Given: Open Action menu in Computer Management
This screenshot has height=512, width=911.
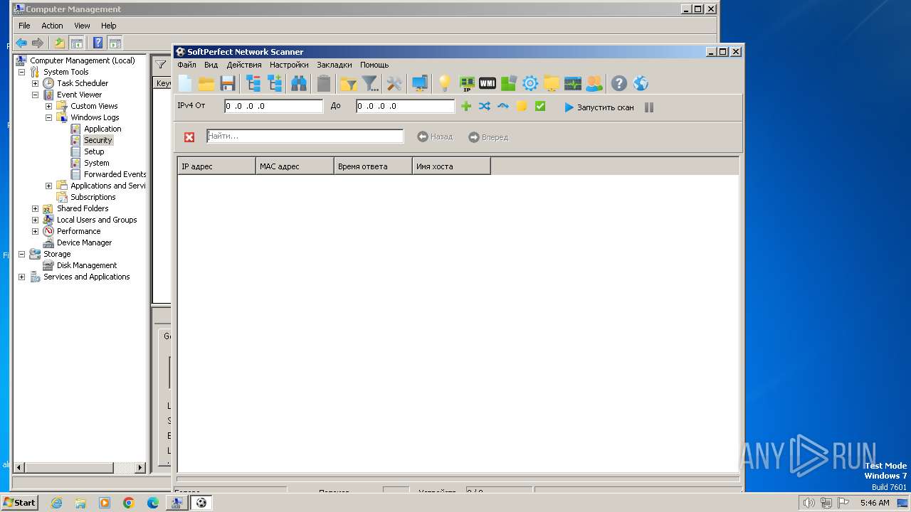Looking at the screenshot, I should coord(52,26).
